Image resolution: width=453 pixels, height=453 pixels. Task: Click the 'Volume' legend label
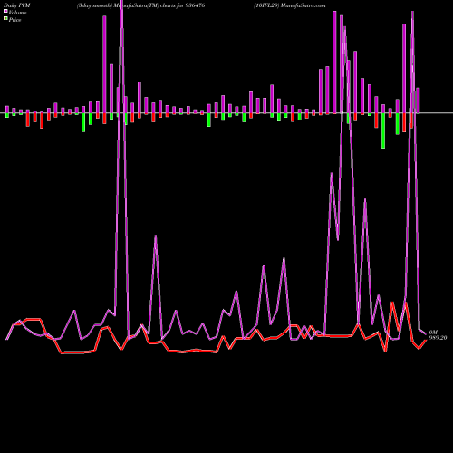[x=17, y=13]
